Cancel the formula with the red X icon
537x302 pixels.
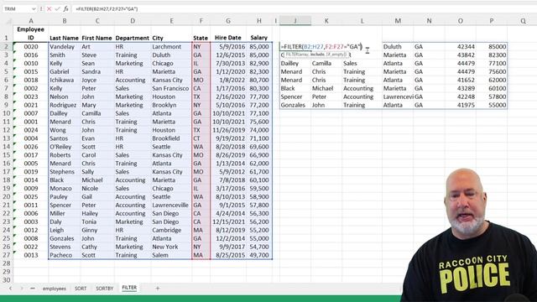49,9
